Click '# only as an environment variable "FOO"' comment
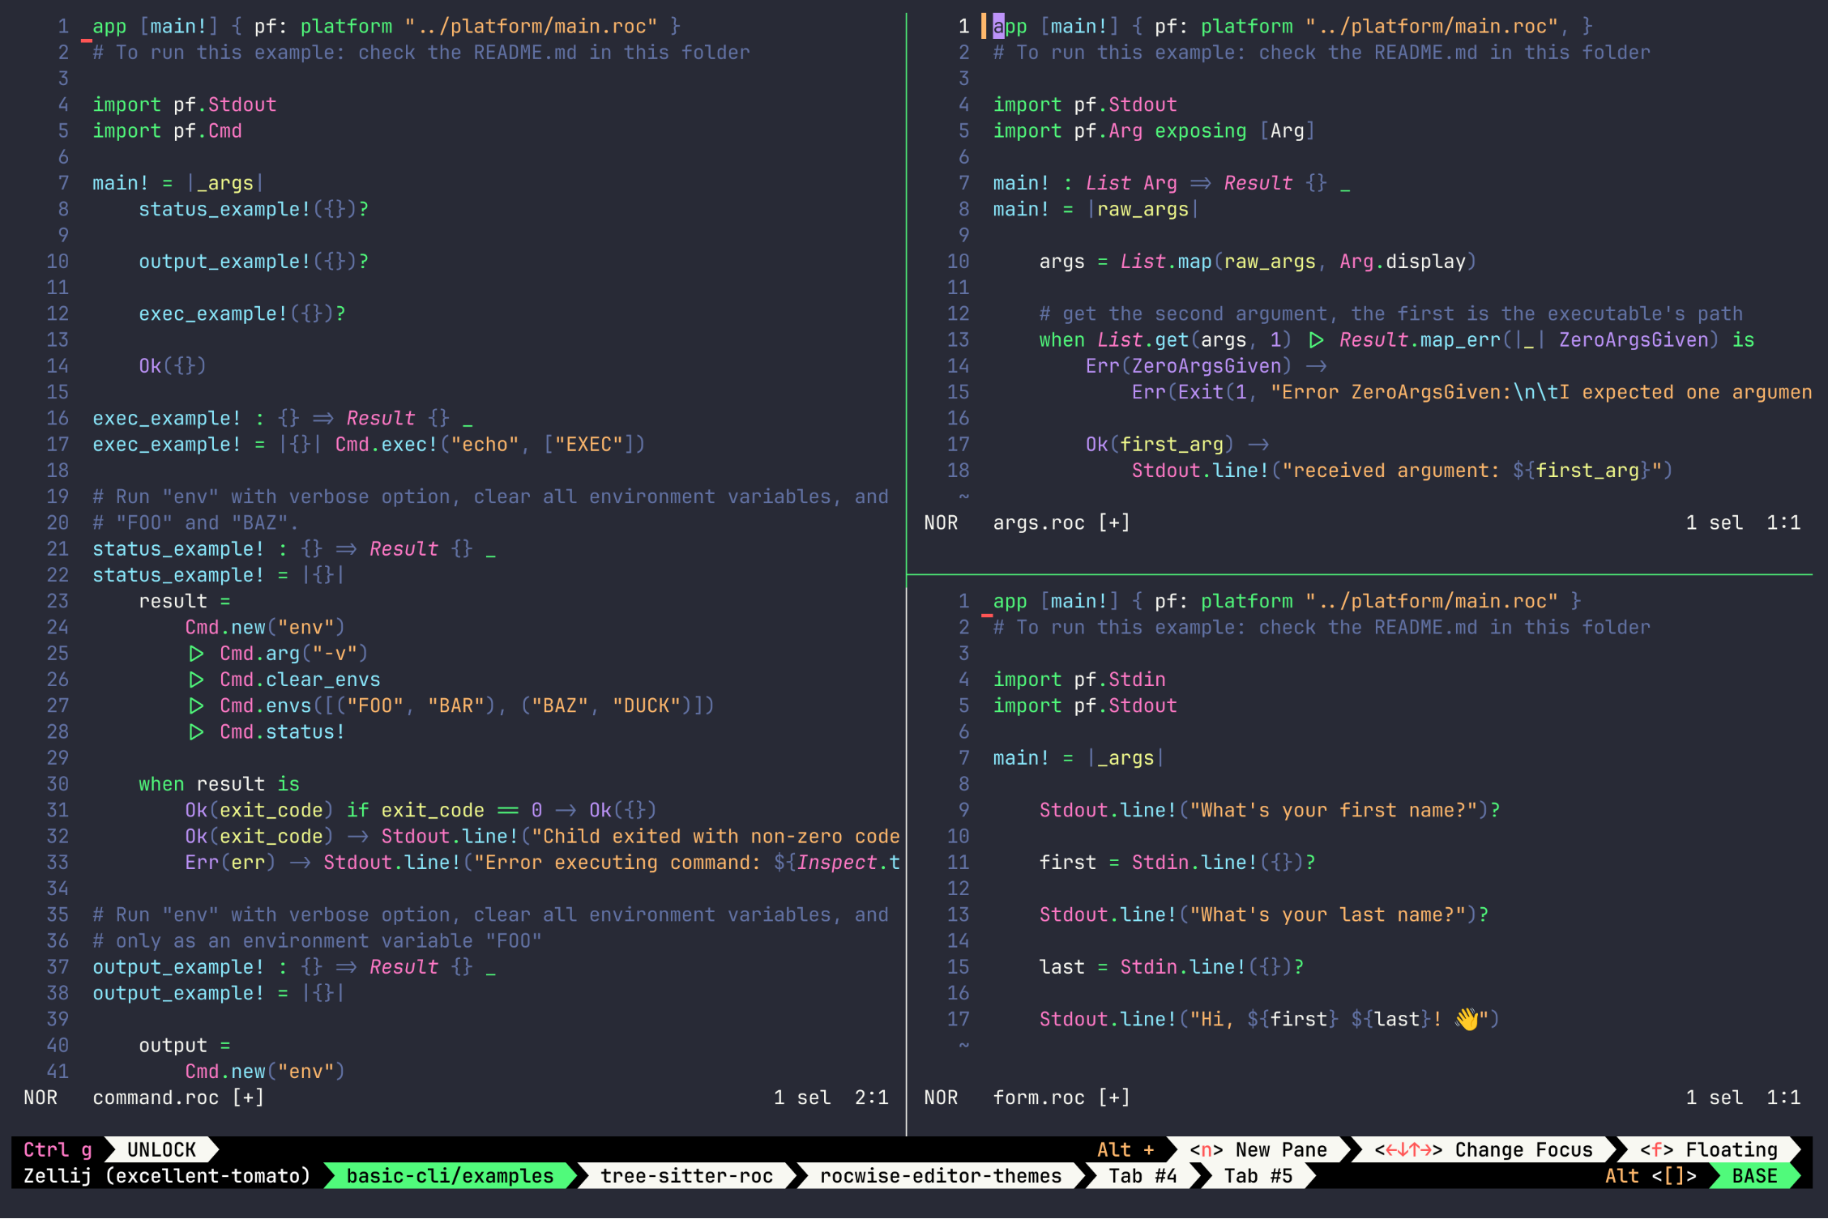 pos(317,941)
